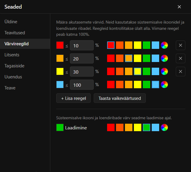The width and height of the screenshot is (191, 172).
Task: Pick green for the 20% rule
Action: click(x=146, y=58)
